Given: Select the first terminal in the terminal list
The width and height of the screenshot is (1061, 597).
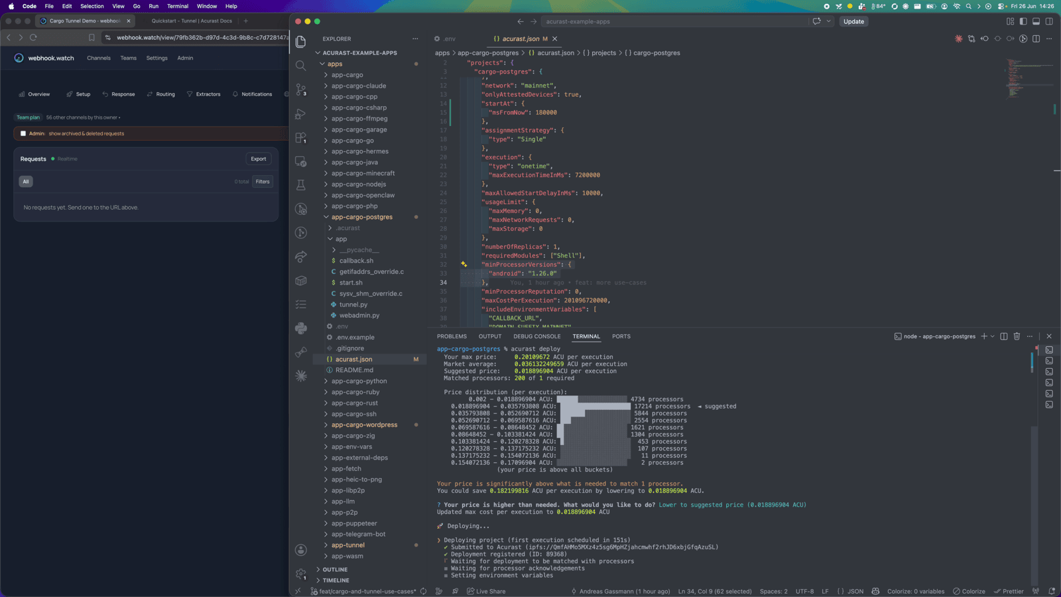Looking at the screenshot, I should (1049, 350).
